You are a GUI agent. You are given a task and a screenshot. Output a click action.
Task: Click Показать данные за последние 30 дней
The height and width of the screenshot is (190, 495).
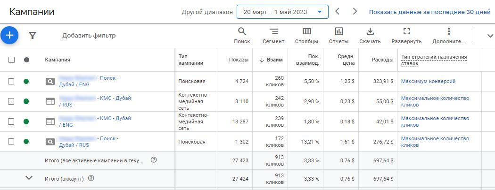pyautogui.click(x=429, y=12)
